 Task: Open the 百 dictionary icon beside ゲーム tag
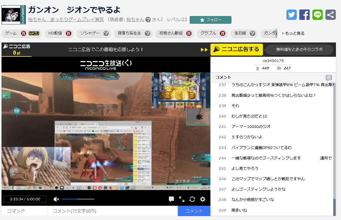23,33
